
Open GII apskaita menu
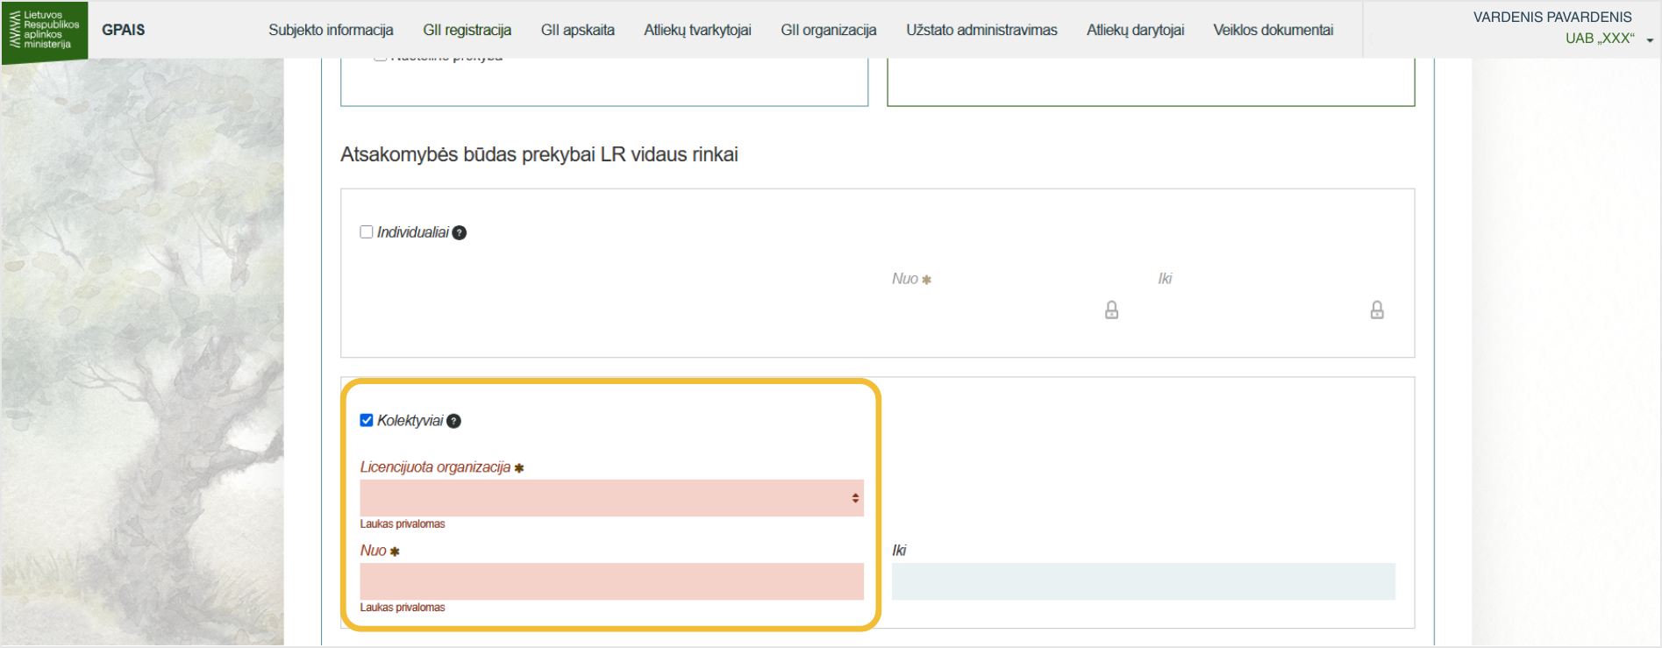click(x=577, y=30)
